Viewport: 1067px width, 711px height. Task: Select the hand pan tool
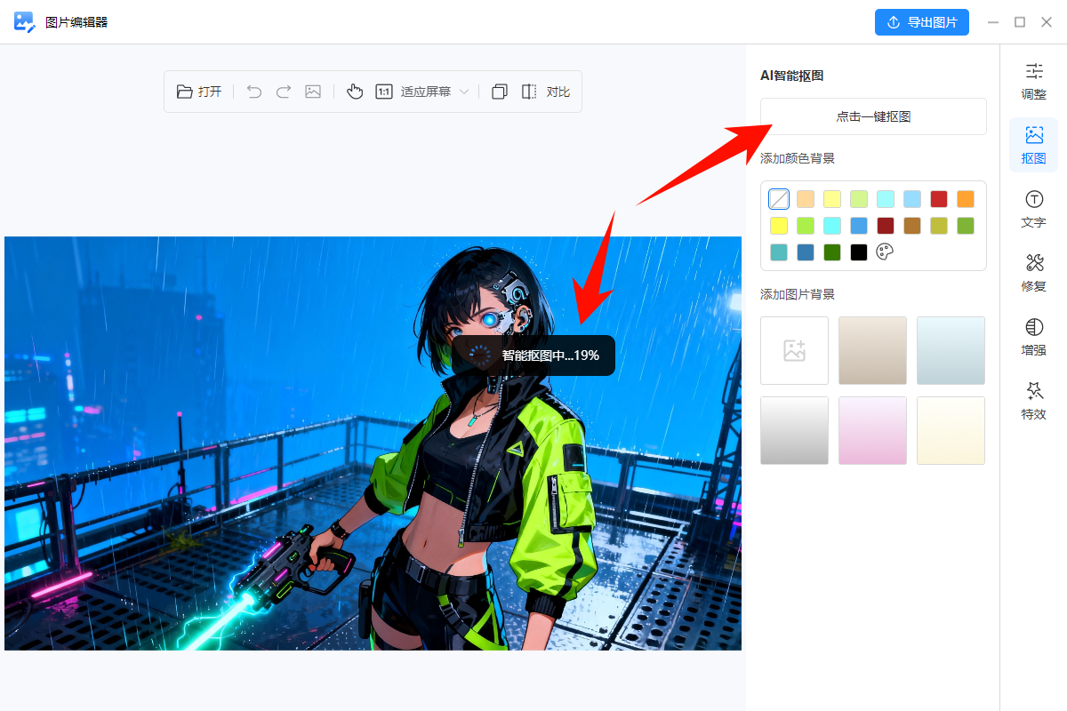(x=355, y=92)
